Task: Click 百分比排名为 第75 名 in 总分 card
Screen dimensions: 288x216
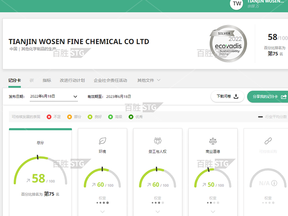Action: pos(40,194)
